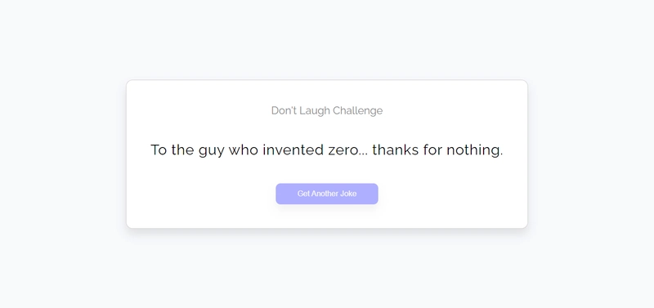Click the word "thanks" in the joke
This screenshot has width=654, height=308.
click(396, 150)
